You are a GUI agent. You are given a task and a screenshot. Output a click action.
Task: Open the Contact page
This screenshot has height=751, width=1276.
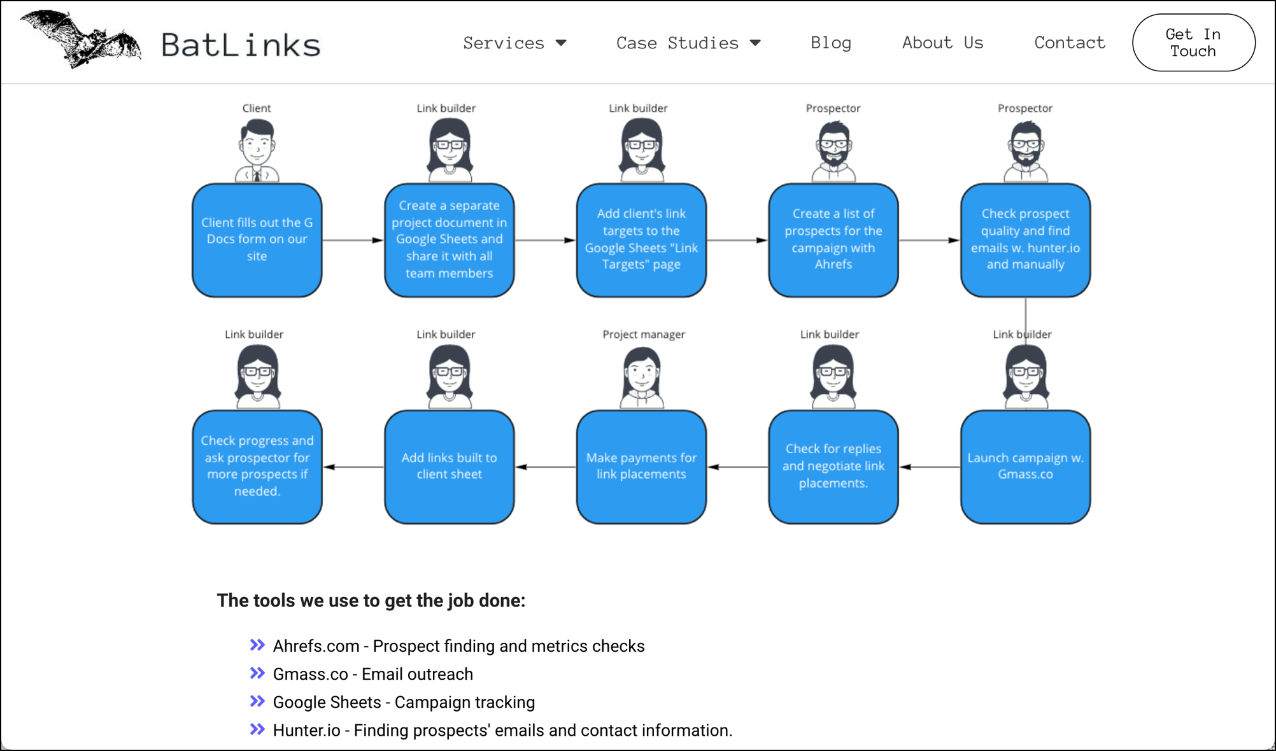click(x=1070, y=43)
